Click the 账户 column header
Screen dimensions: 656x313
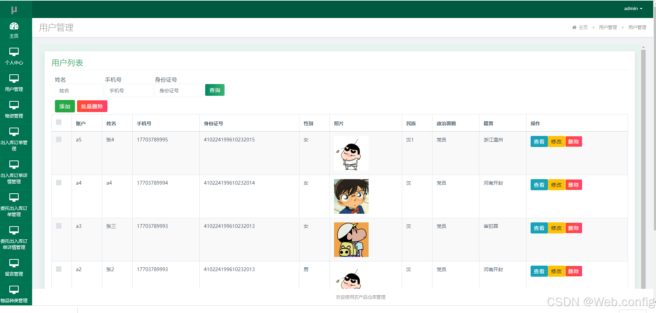pos(81,123)
